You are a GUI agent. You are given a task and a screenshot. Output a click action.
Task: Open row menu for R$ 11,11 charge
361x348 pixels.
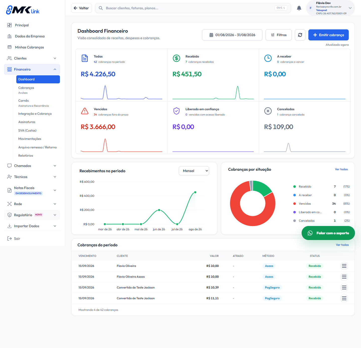[344, 298]
